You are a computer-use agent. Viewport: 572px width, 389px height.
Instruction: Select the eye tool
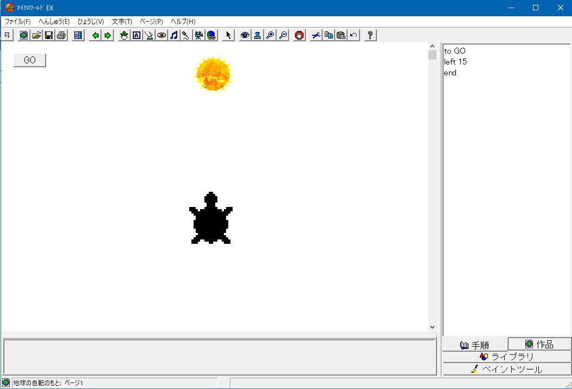coord(245,35)
